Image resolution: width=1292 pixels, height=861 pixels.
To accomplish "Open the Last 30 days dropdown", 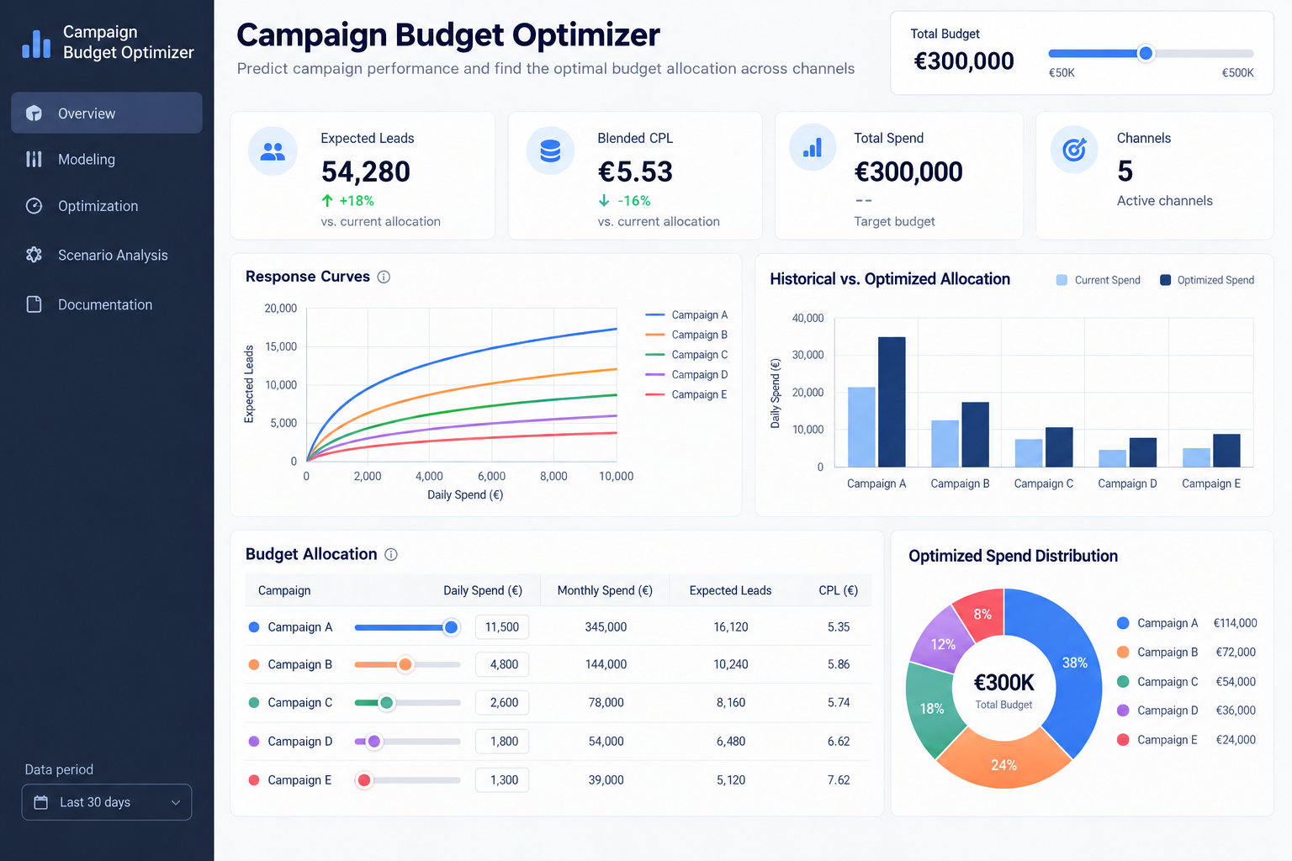I will tap(107, 802).
